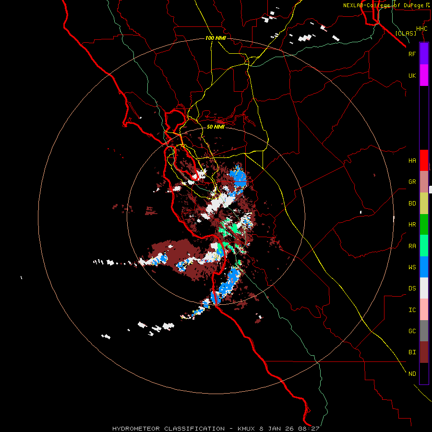Pick the dark green HR legend swatch
This screenshot has width=432, height=432.
424,225
